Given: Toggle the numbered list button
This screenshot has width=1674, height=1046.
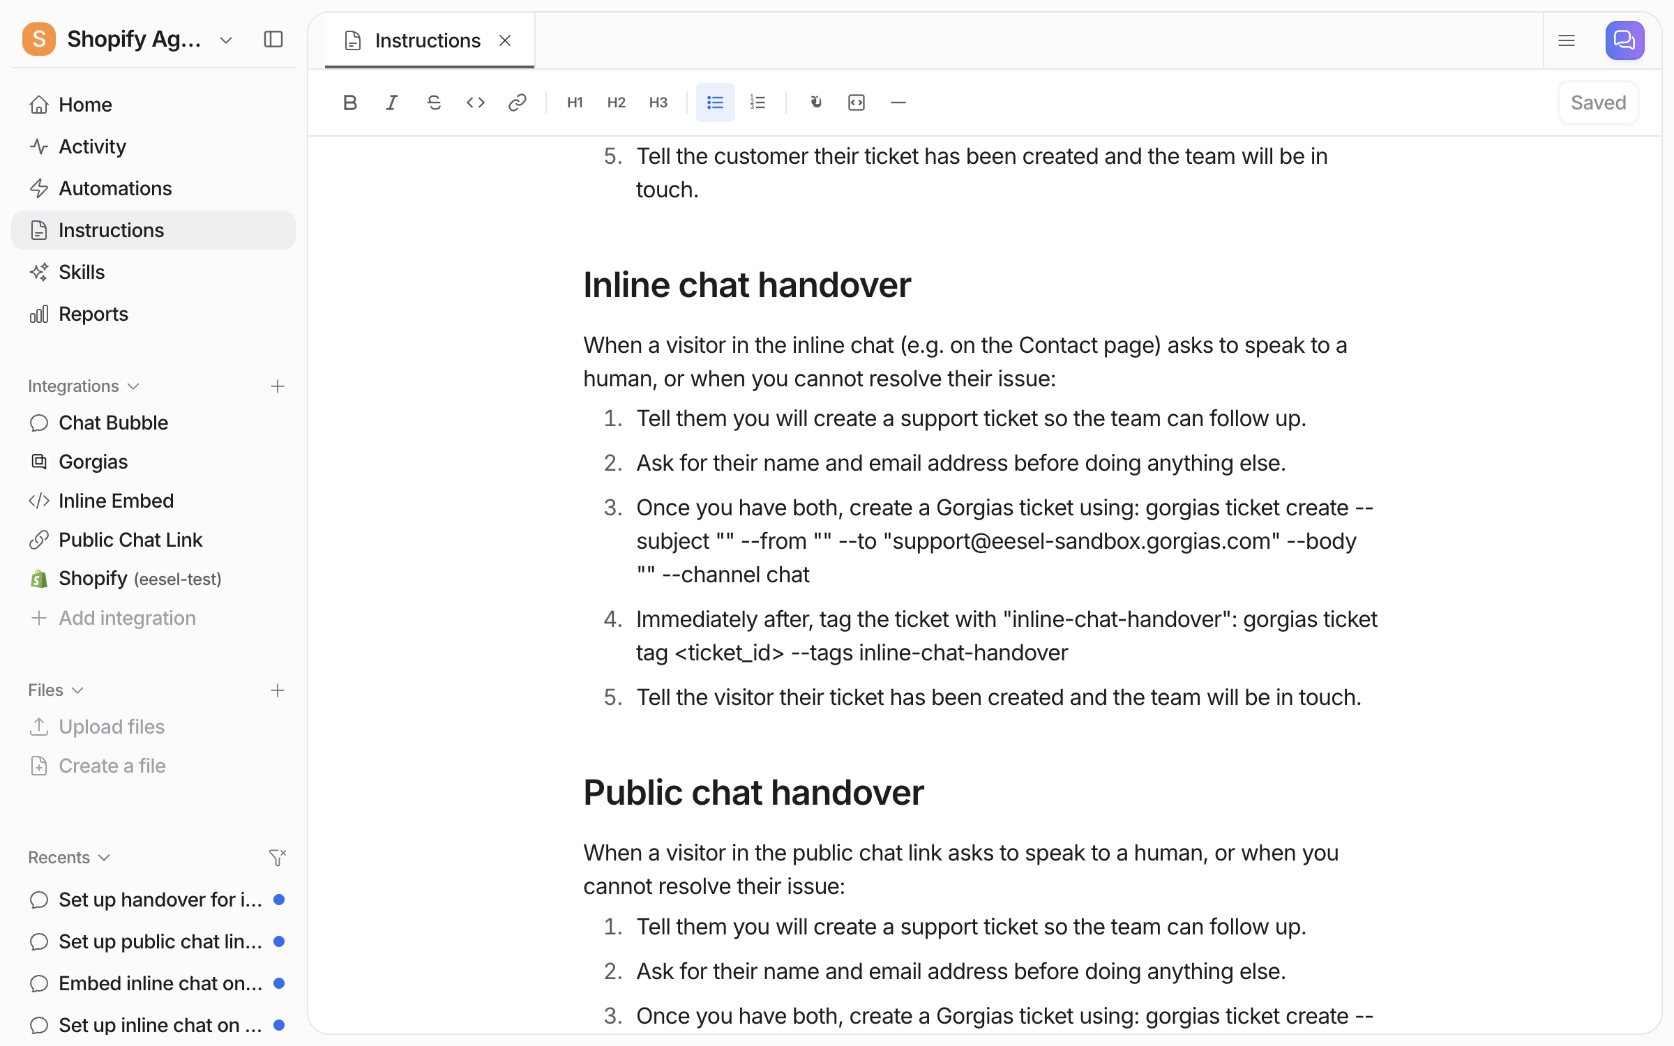Looking at the screenshot, I should (757, 103).
